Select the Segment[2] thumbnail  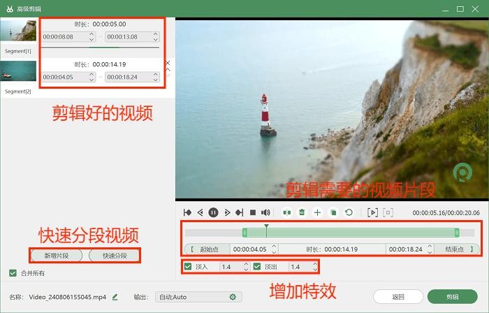(x=17, y=72)
